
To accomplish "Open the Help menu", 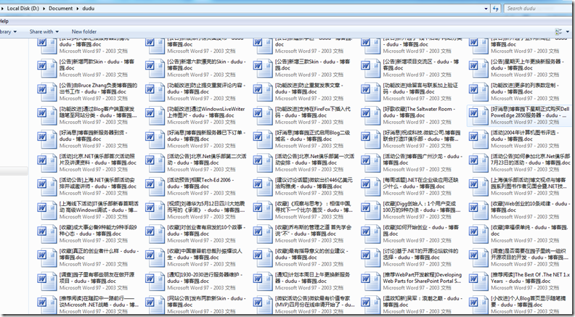I will click(4, 21).
